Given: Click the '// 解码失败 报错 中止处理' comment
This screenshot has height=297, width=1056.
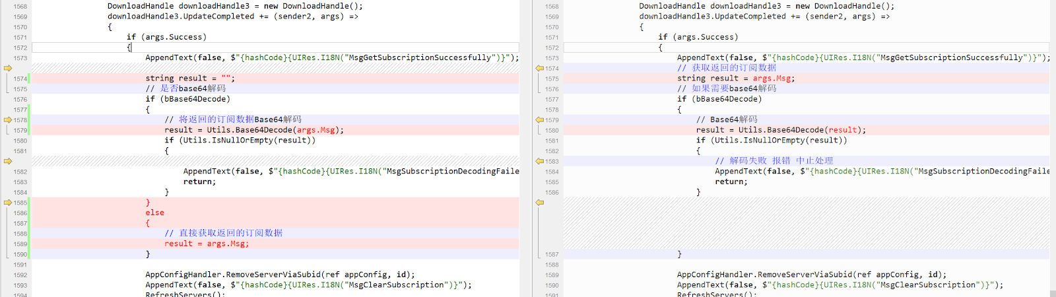Looking at the screenshot, I should click(x=774, y=161).
